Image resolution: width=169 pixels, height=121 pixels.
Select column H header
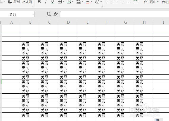pyautogui.click(x=144, y=22)
